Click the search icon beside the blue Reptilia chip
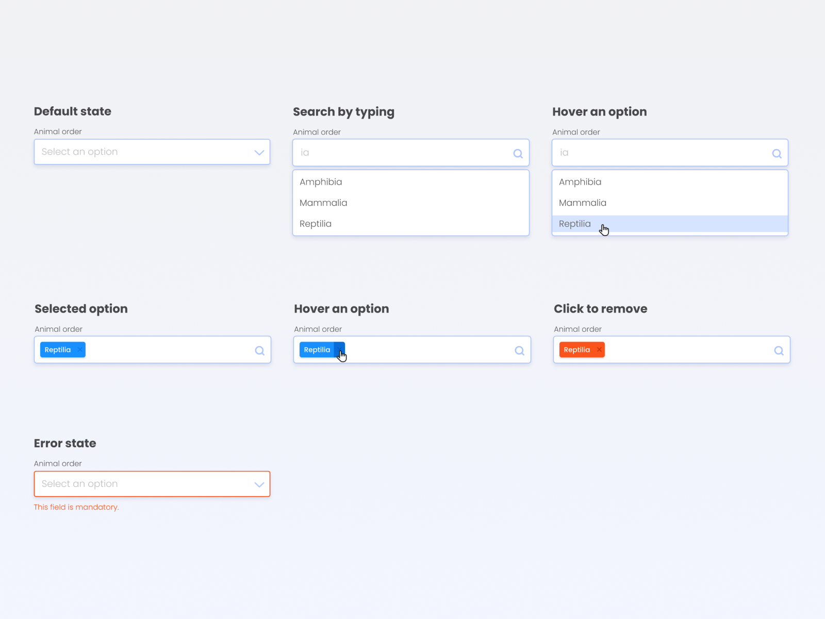This screenshot has height=619, width=825. tap(260, 350)
